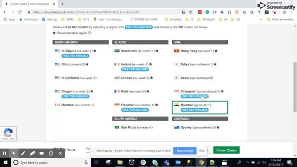The width and height of the screenshot is (297, 167).
Task: Open Task View in the taskbar
Action: [97, 162]
